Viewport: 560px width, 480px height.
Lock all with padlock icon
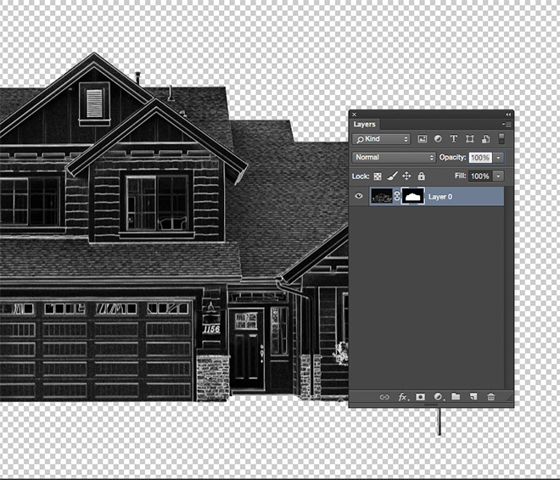point(422,176)
